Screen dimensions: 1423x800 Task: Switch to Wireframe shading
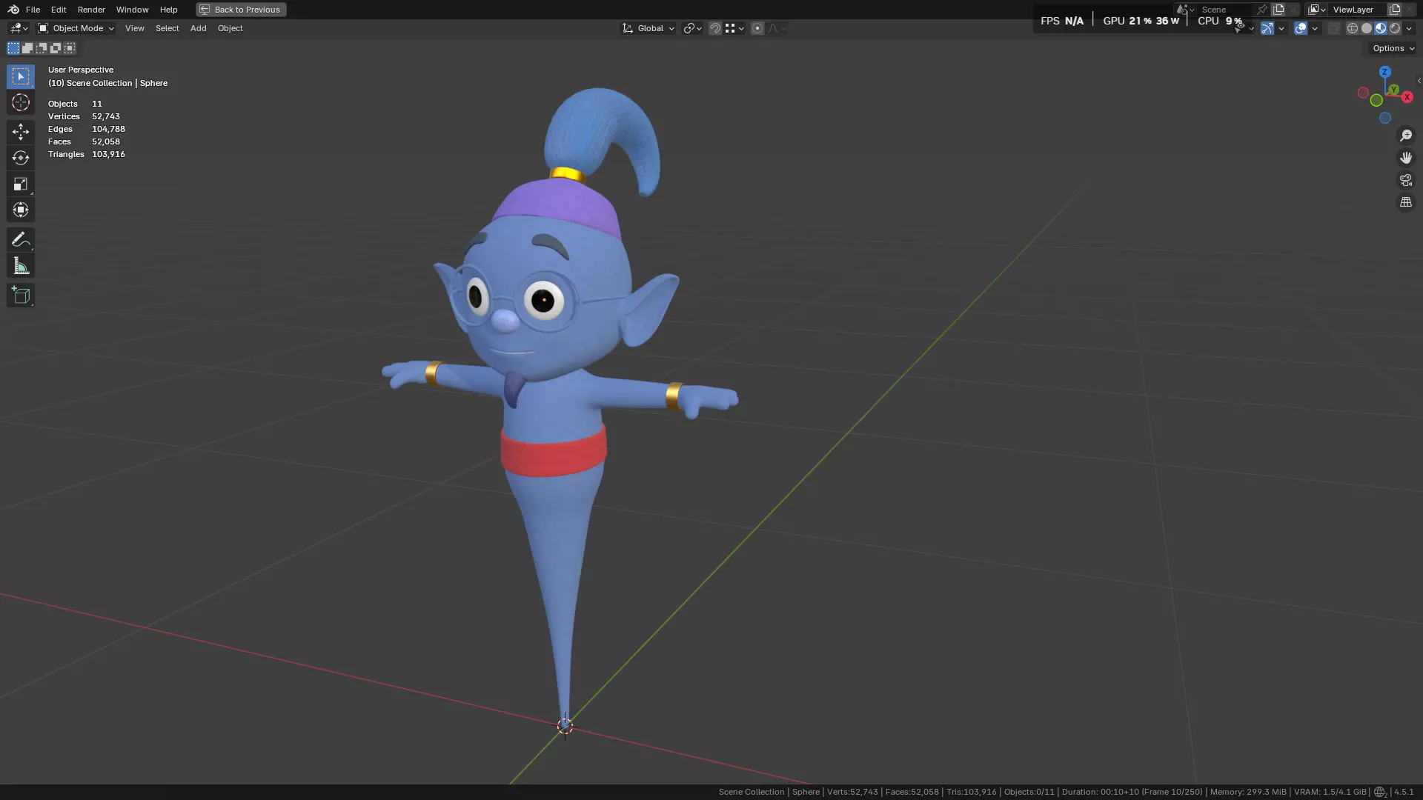point(1352,28)
